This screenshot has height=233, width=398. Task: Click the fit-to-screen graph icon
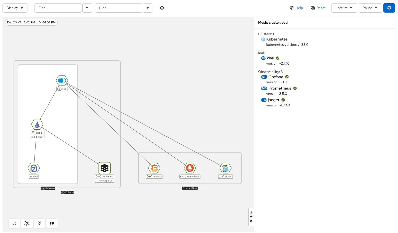[x=14, y=223]
